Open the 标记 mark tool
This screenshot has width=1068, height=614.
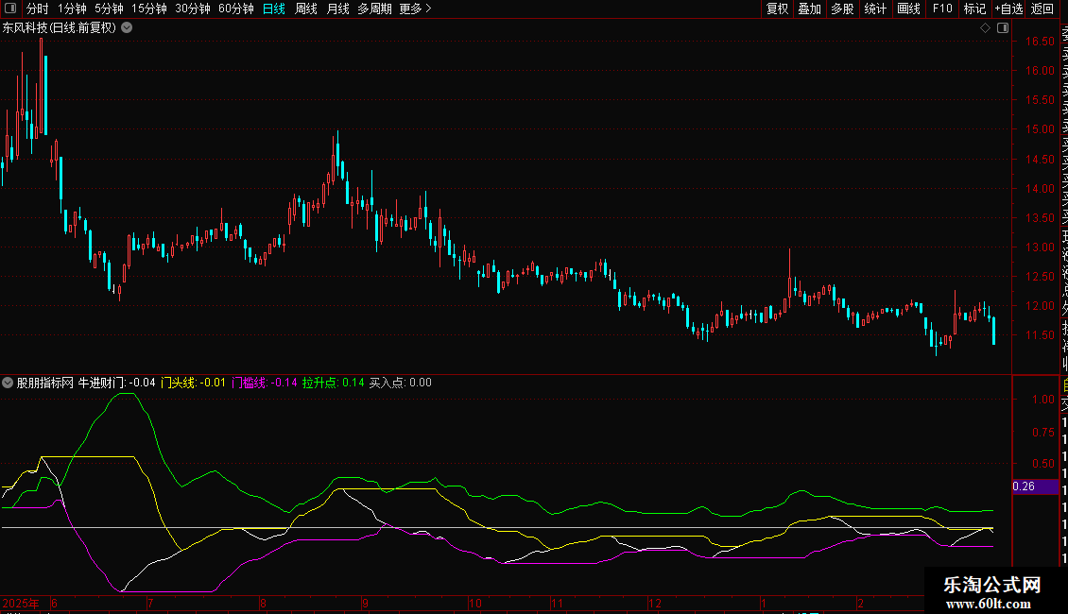pyautogui.click(x=973, y=9)
